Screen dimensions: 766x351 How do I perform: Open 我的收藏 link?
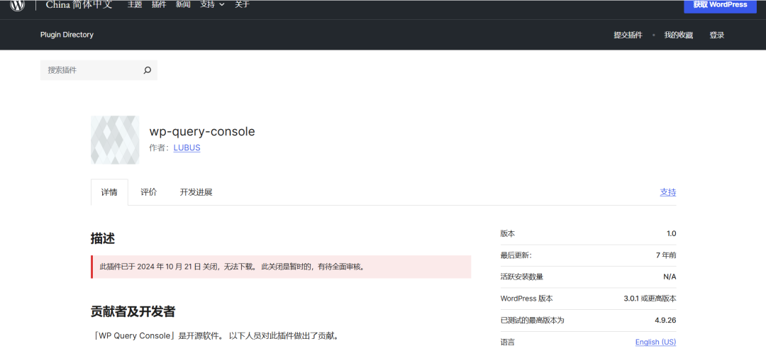pos(678,35)
